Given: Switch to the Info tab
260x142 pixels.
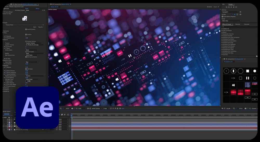Looking at the screenshot, I should click(x=223, y=4).
